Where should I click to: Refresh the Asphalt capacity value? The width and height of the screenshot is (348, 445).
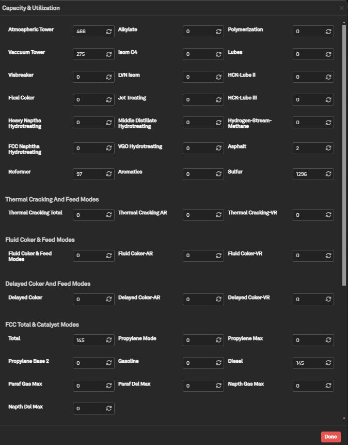[x=328, y=149]
